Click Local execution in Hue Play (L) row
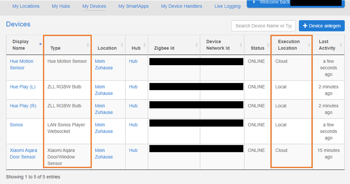350x184 pixels. 281,87
